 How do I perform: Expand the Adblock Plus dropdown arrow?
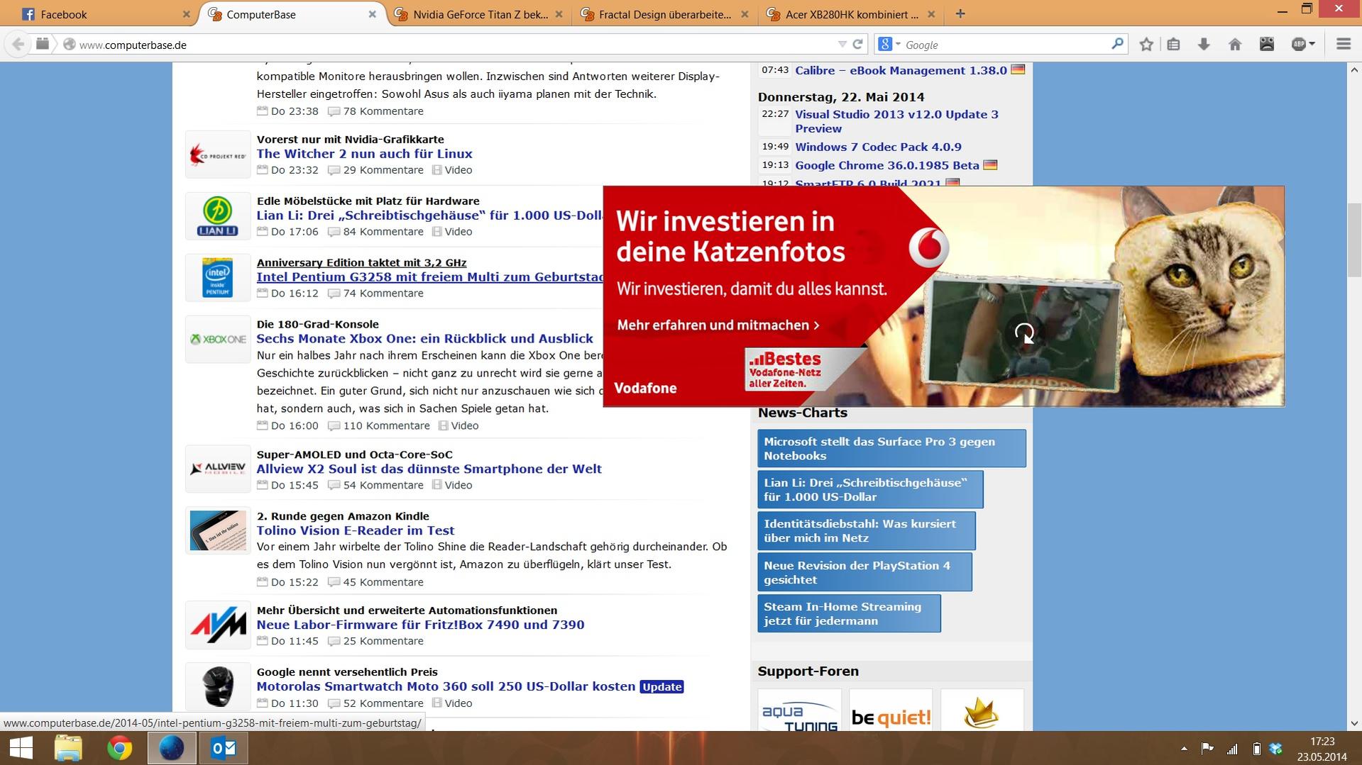pyautogui.click(x=1312, y=44)
